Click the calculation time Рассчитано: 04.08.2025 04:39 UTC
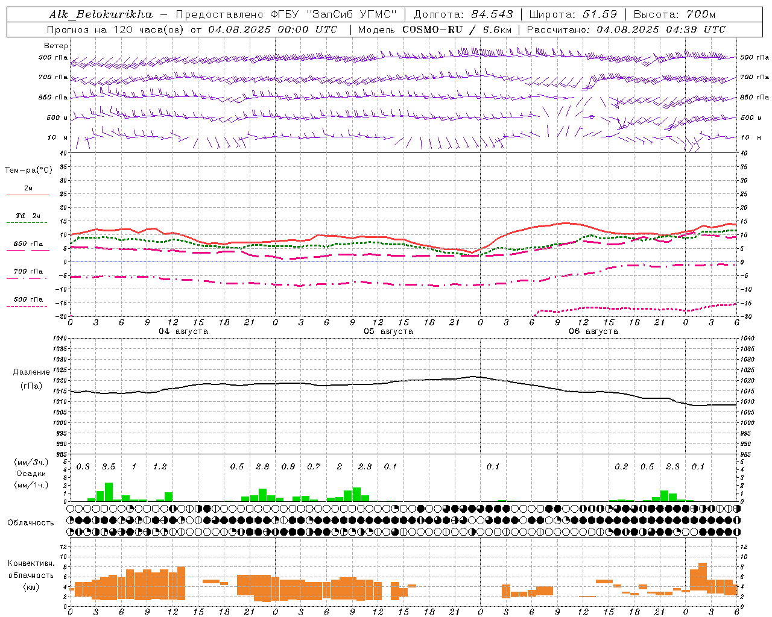Viewport: 772px width, 617px height. point(627,30)
